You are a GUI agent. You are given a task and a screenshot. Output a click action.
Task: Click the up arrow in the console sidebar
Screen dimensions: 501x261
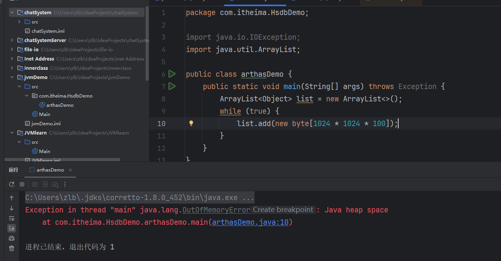[x=12, y=198]
